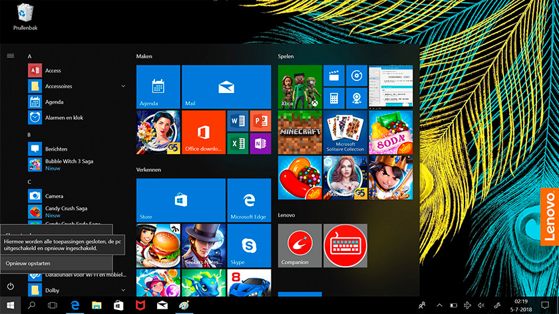This screenshot has height=314, width=559.
Task: Open the PowerPoint tile
Action: (x=260, y=121)
